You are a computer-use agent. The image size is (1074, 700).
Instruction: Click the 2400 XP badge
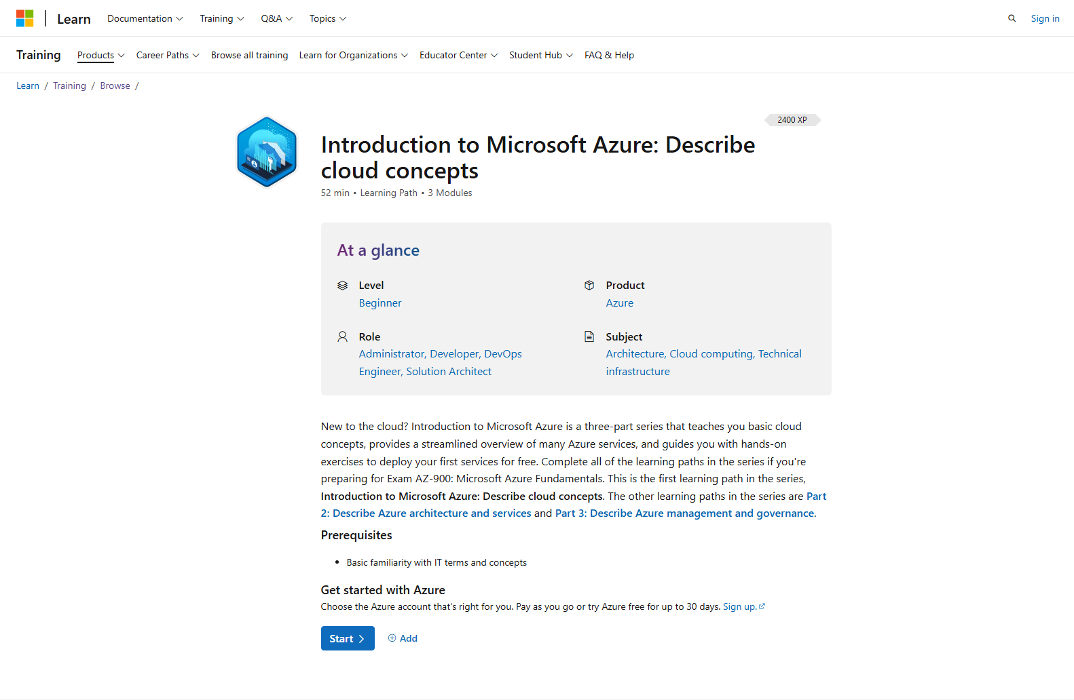pyautogui.click(x=792, y=120)
